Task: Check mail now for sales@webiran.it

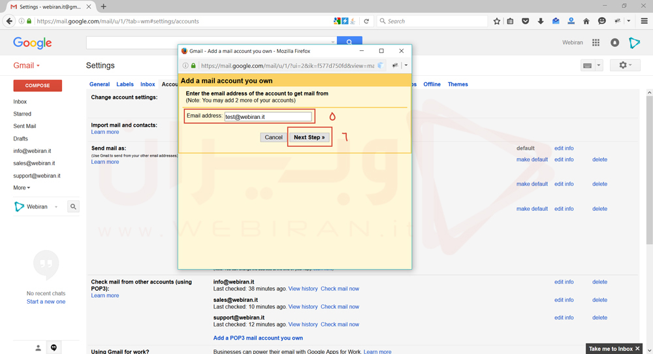Action: (x=340, y=306)
